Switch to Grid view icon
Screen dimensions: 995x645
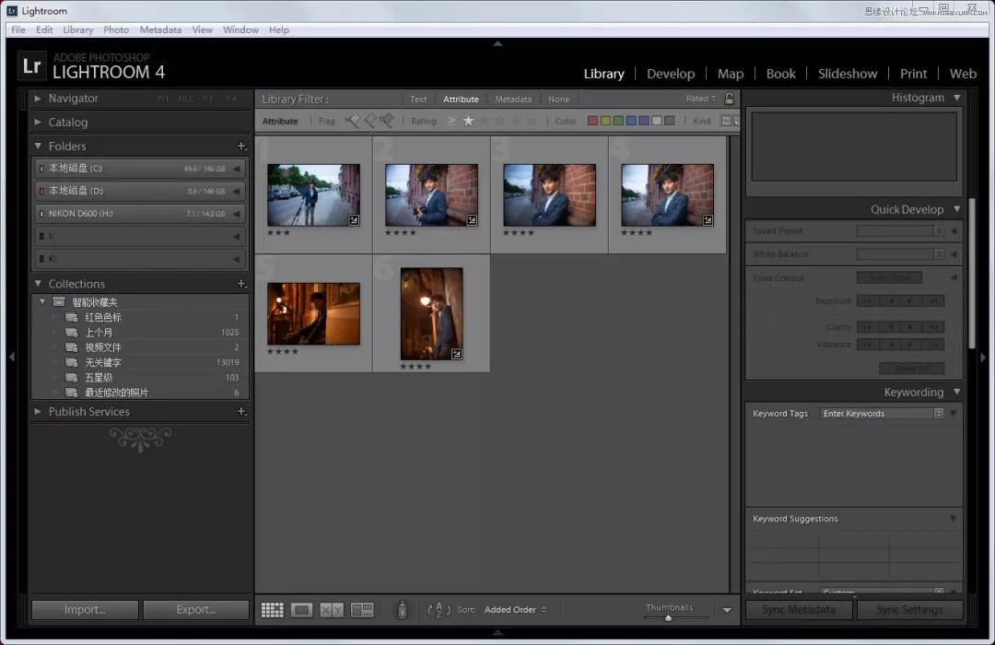[x=272, y=610]
